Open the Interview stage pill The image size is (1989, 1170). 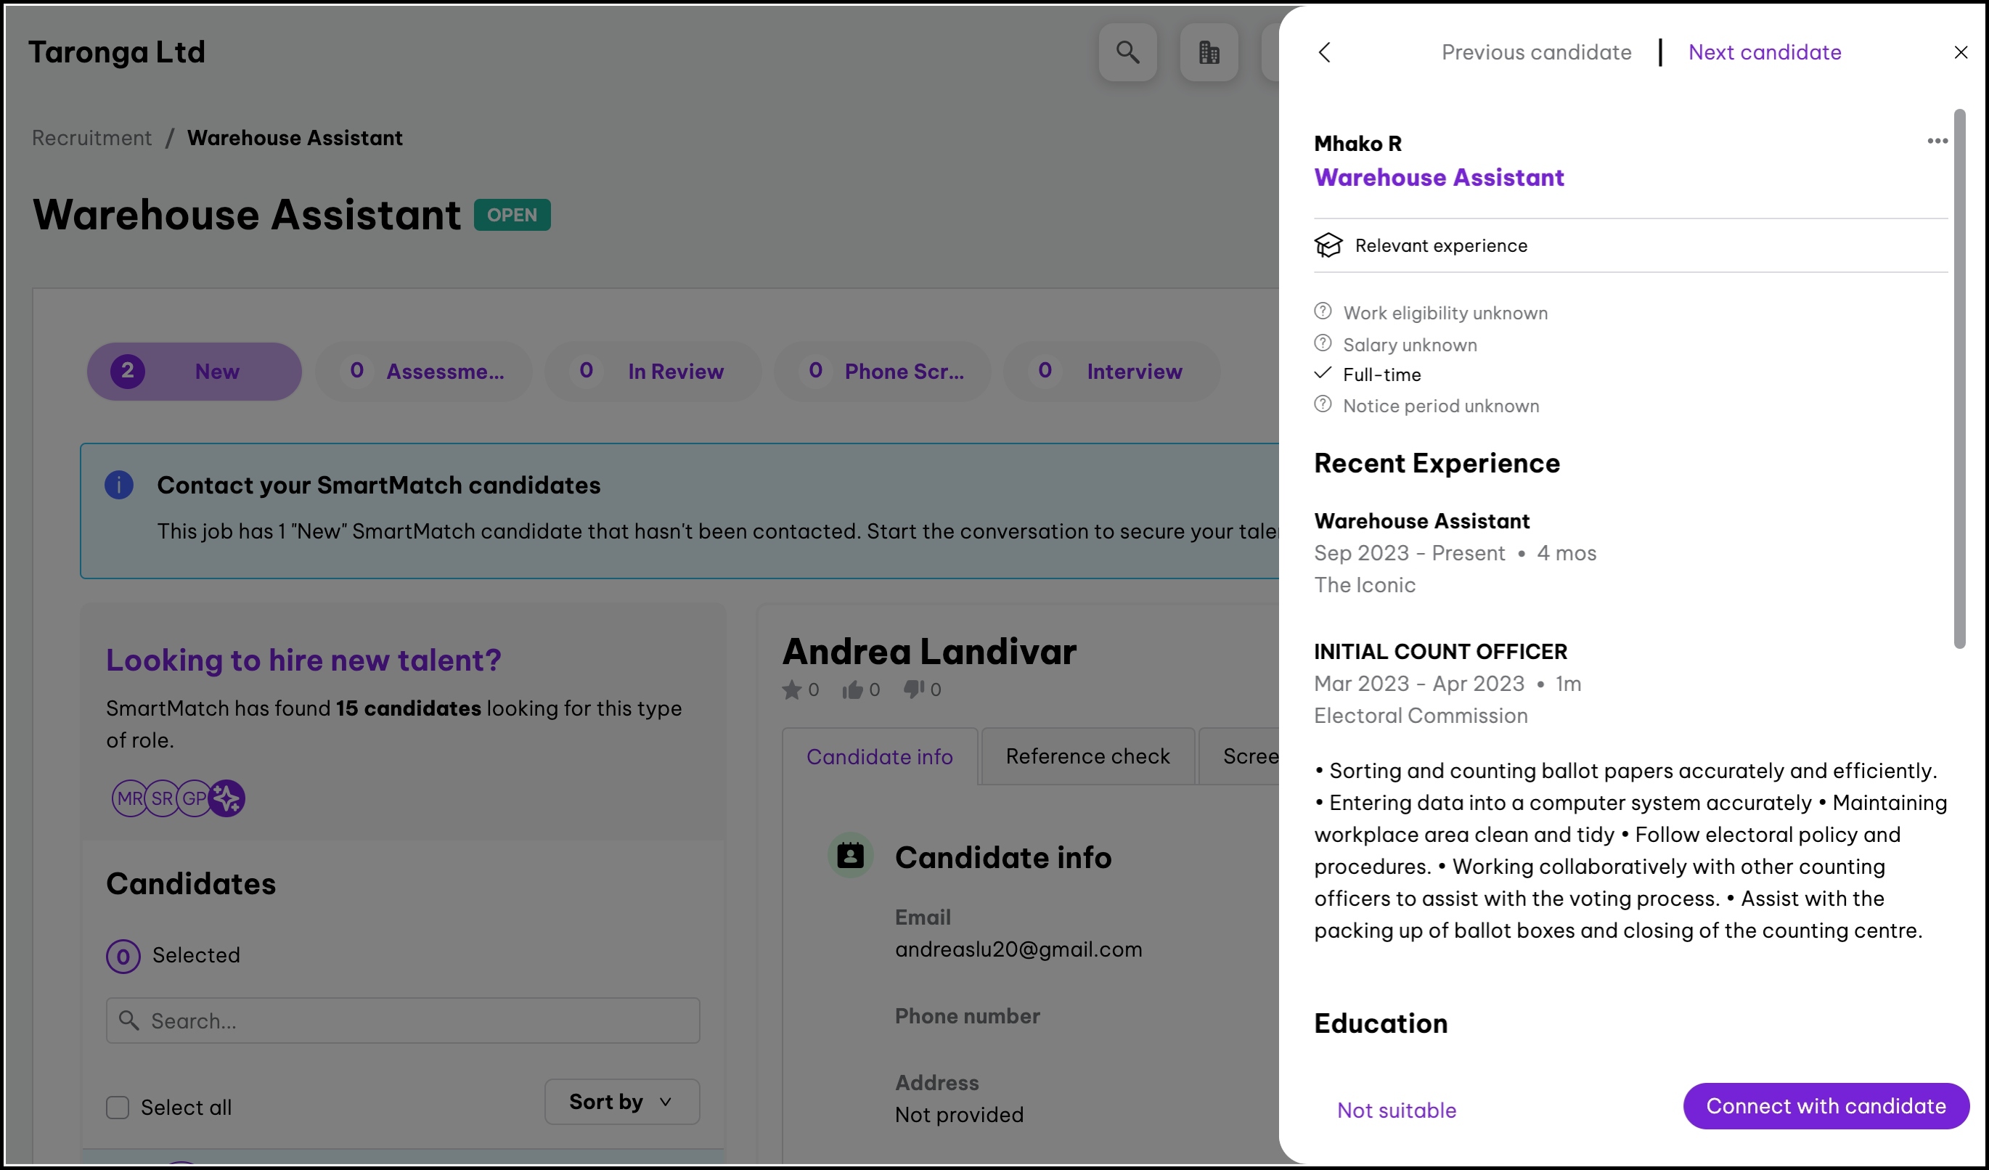1111,372
